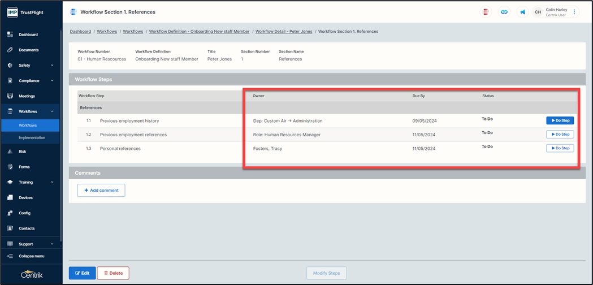
Task: Click the Add comment button
Action: pyautogui.click(x=101, y=191)
